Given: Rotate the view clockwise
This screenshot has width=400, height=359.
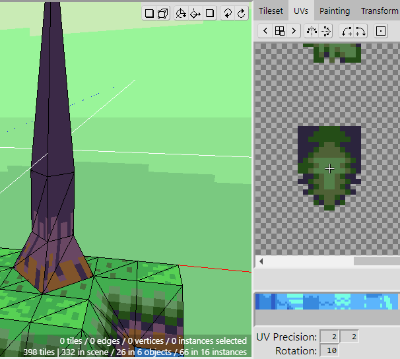Looking at the screenshot, I should 242,13.
